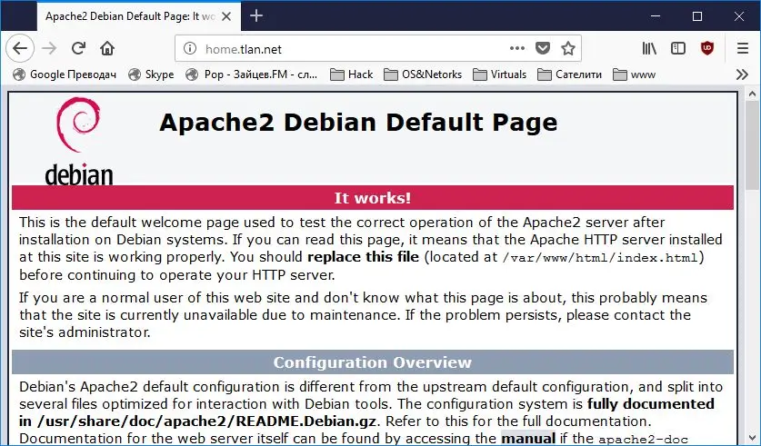Open the Google Преводач bookmark
This screenshot has height=446, width=761.
point(65,74)
